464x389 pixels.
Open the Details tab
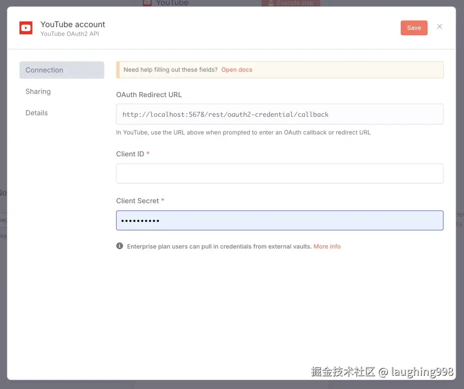coord(37,113)
